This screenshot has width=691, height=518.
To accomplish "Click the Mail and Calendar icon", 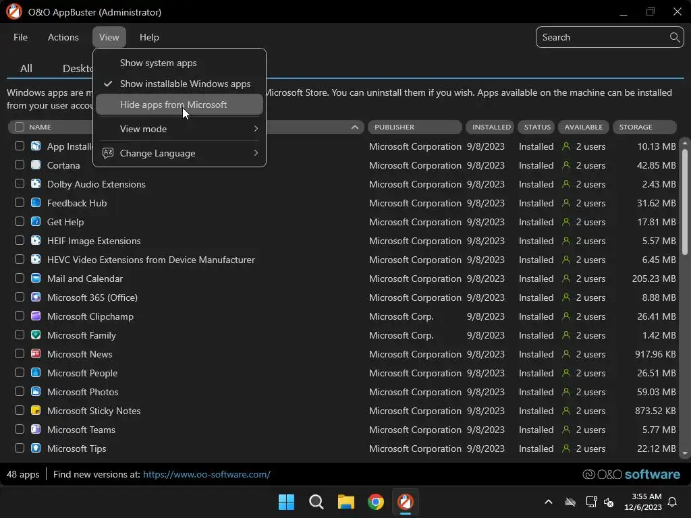I will pyautogui.click(x=36, y=279).
